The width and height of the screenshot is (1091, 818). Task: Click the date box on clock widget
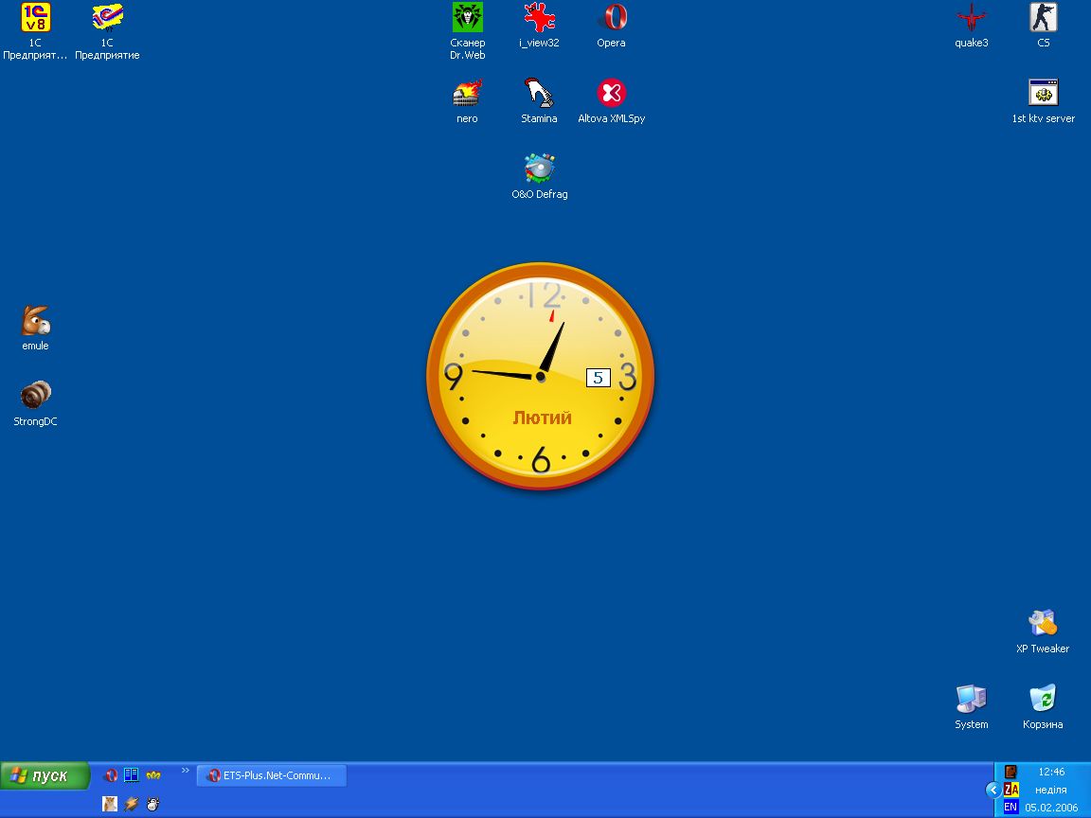(x=598, y=378)
